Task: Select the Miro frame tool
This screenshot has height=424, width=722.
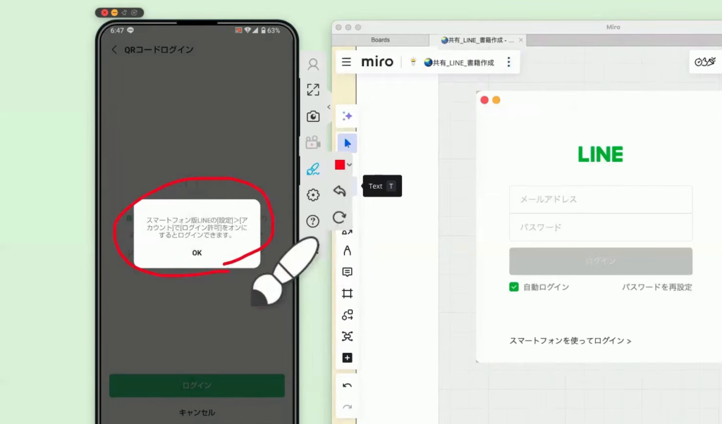Action: tap(347, 294)
